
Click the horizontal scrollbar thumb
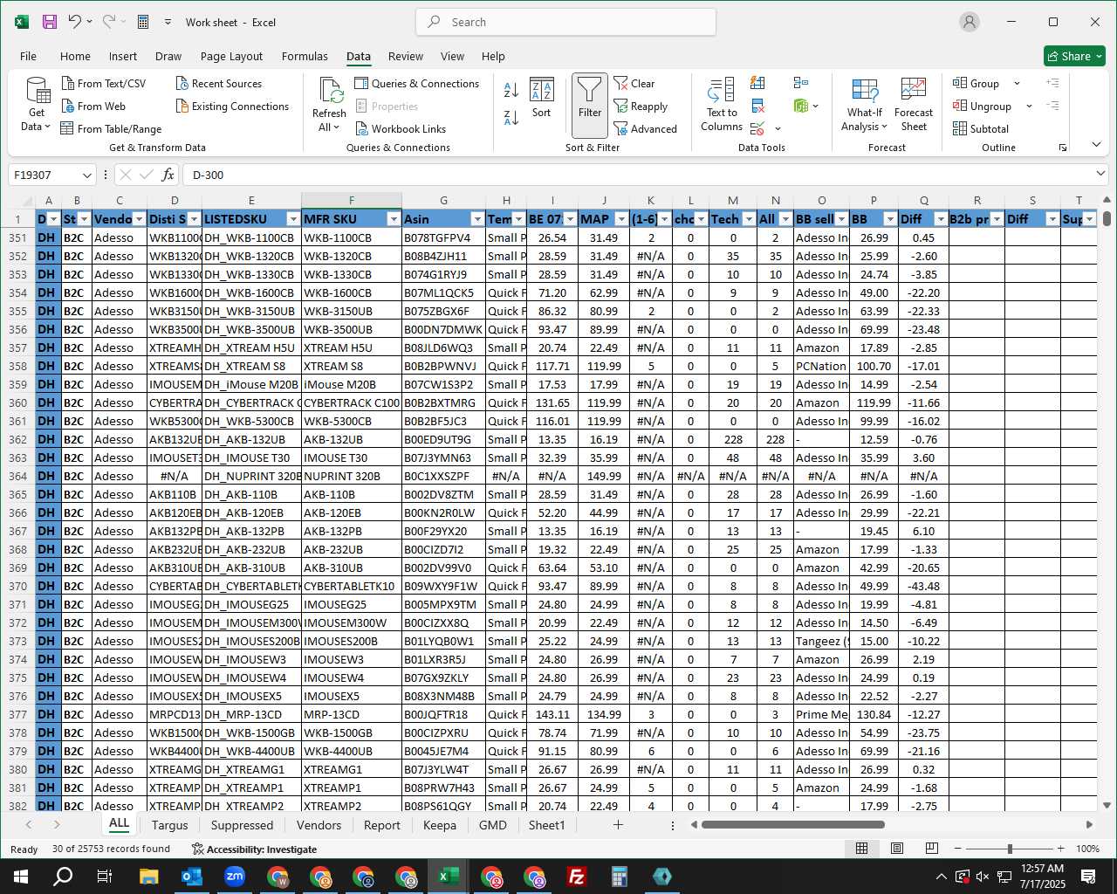pos(792,824)
